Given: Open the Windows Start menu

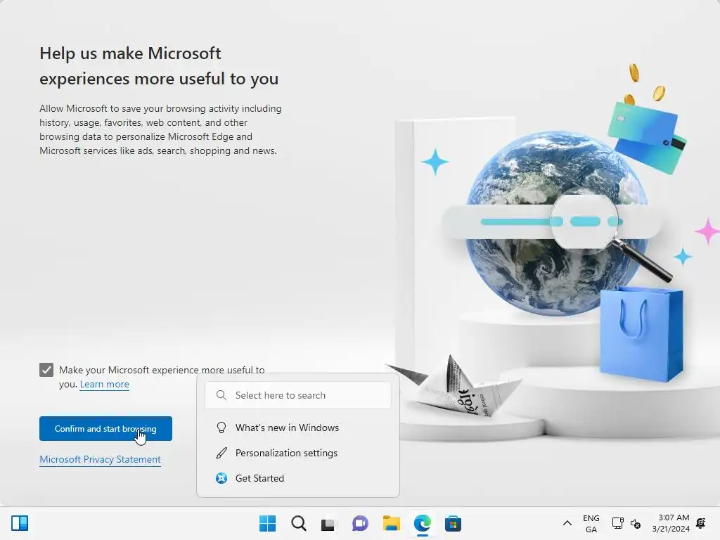Looking at the screenshot, I should click(267, 523).
